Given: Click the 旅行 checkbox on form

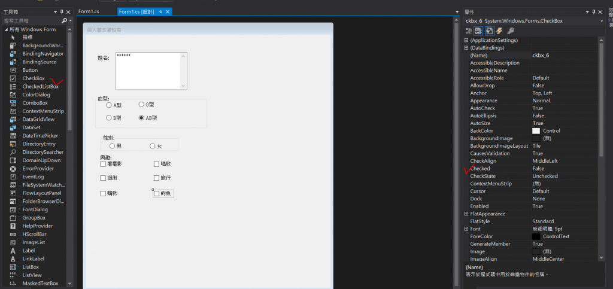Looking at the screenshot, I should (x=162, y=178).
